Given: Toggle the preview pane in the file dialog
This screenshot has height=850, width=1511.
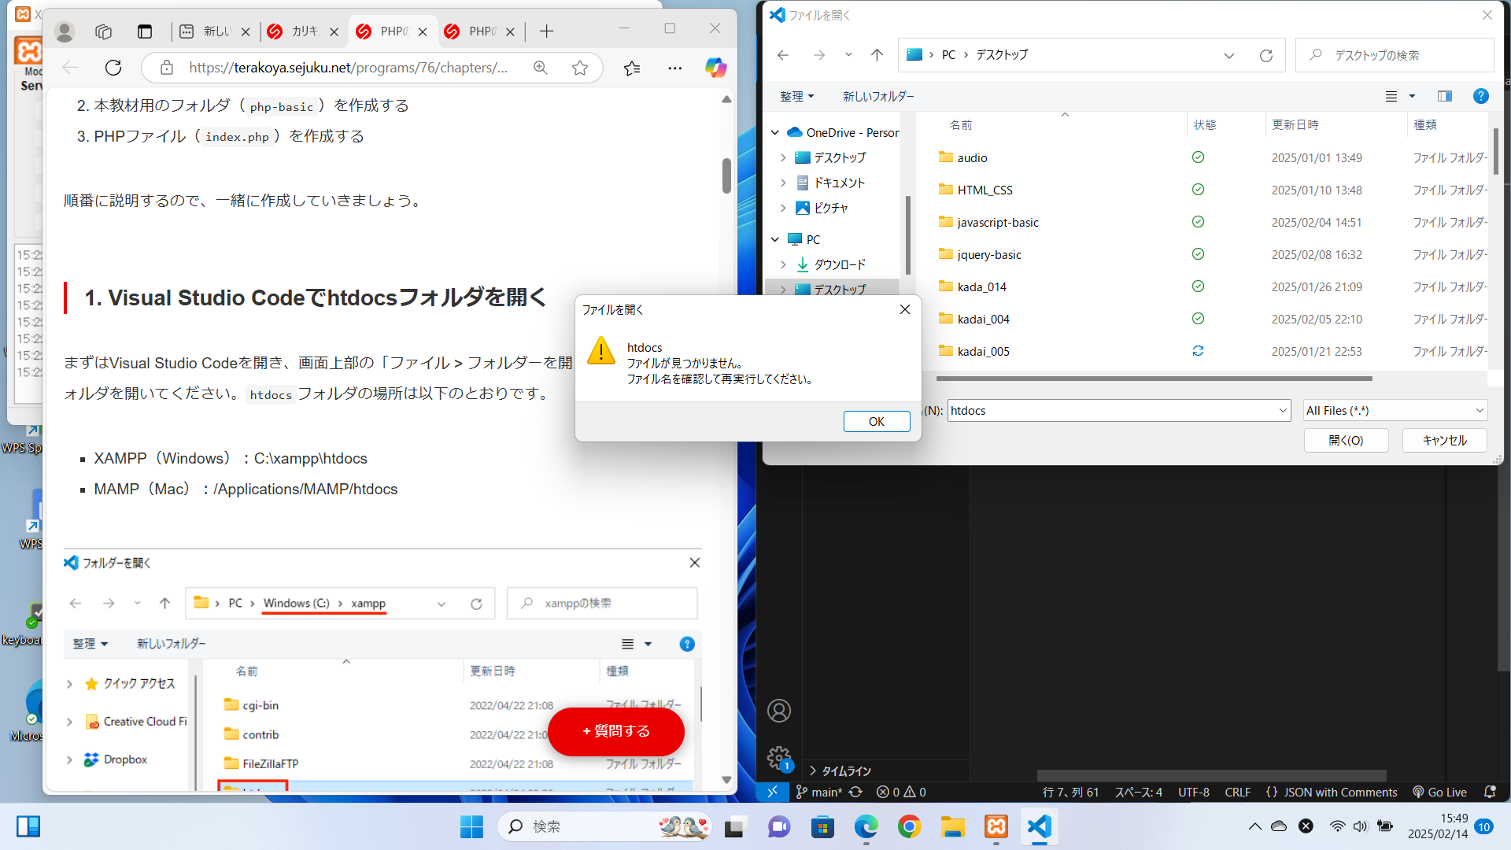Looking at the screenshot, I should [1444, 96].
